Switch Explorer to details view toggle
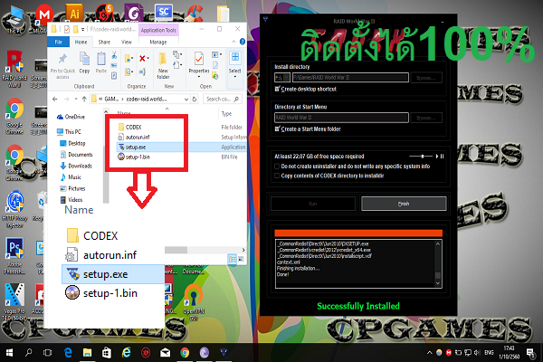The width and height of the screenshot is (543, 362). (233, 259)
